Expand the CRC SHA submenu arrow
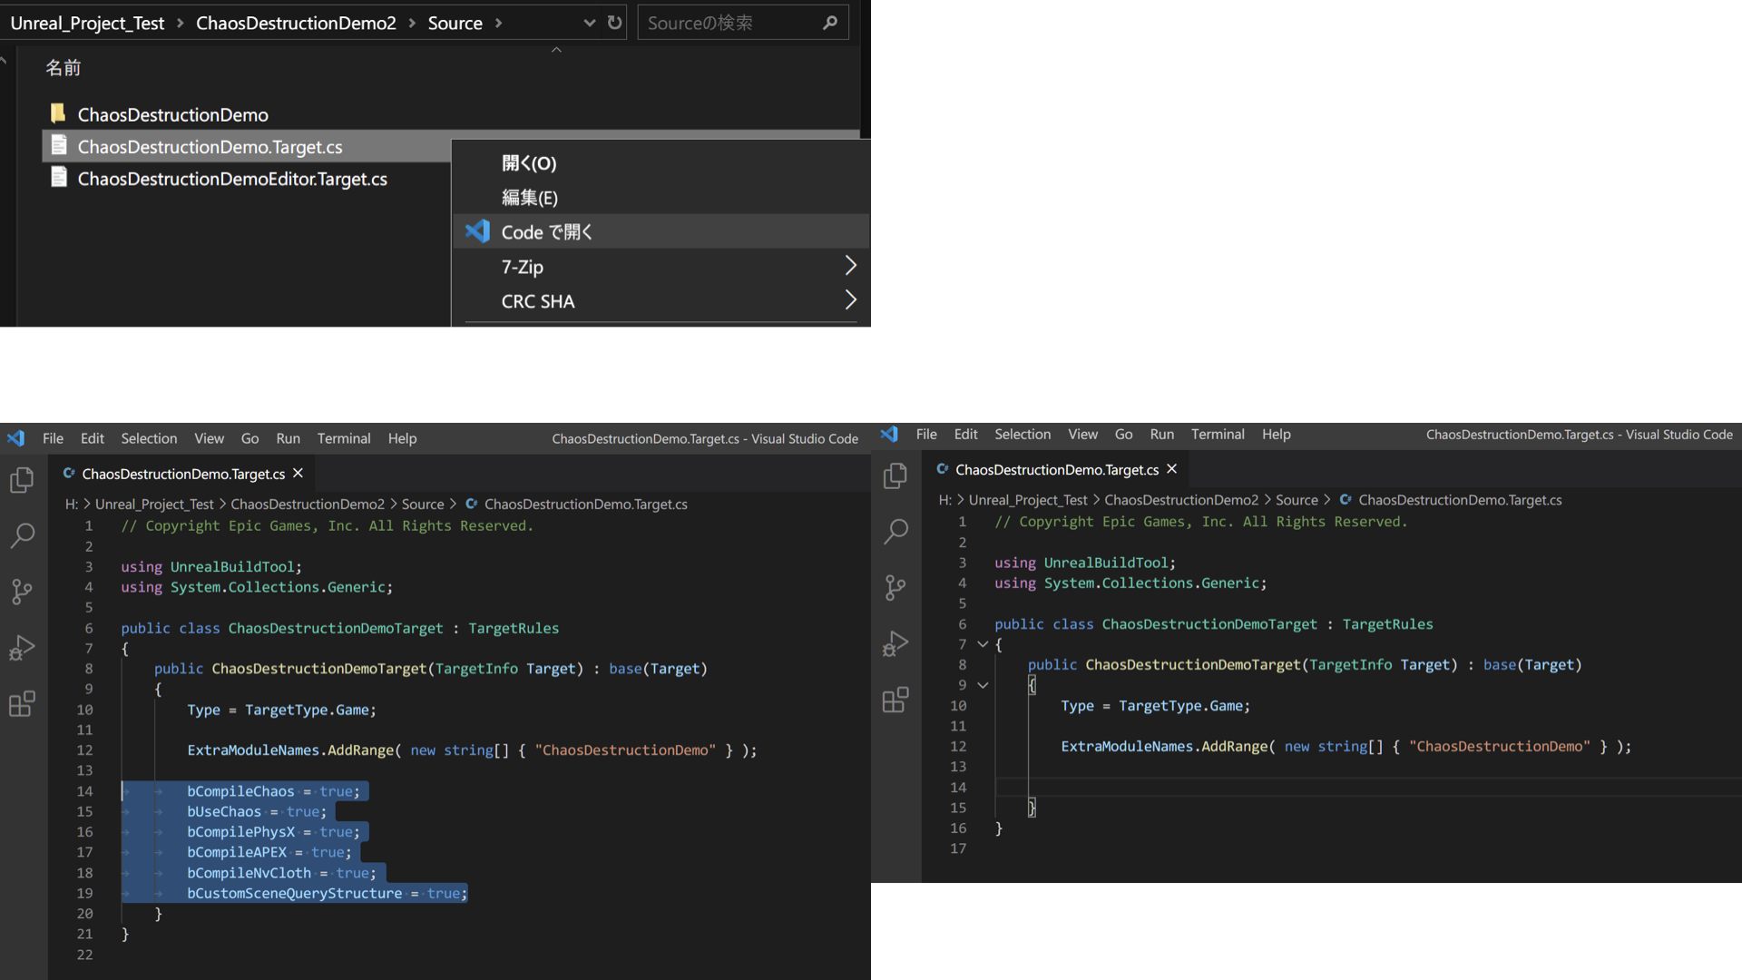The image size is (1742, 980). (x=850, y=300)
